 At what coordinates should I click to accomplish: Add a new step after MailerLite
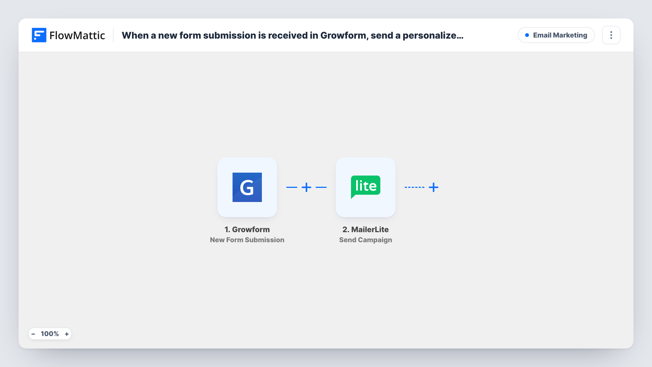tap(433, 187)
